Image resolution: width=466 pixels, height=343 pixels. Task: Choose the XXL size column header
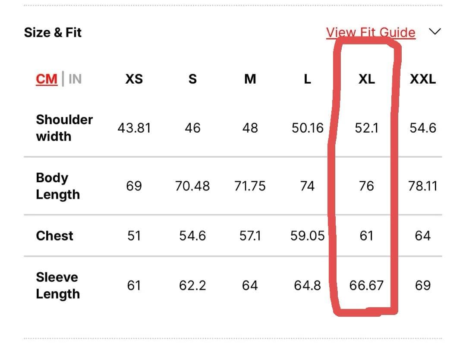click(423, 79)
